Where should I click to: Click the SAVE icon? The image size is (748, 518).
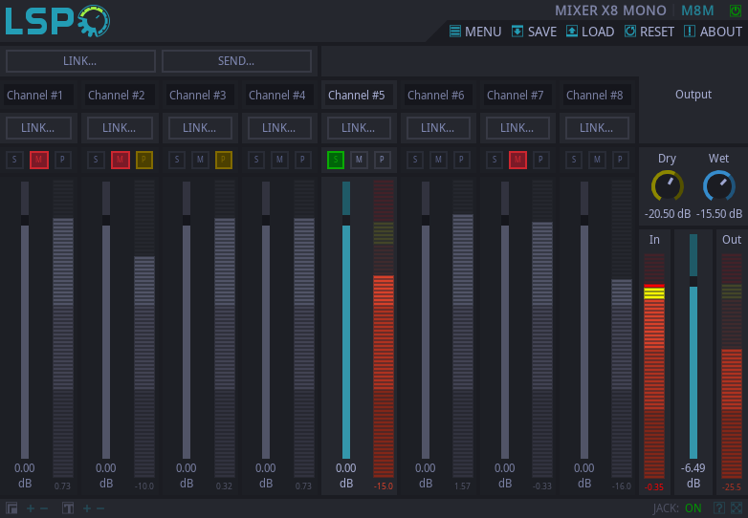pos(517,32)
